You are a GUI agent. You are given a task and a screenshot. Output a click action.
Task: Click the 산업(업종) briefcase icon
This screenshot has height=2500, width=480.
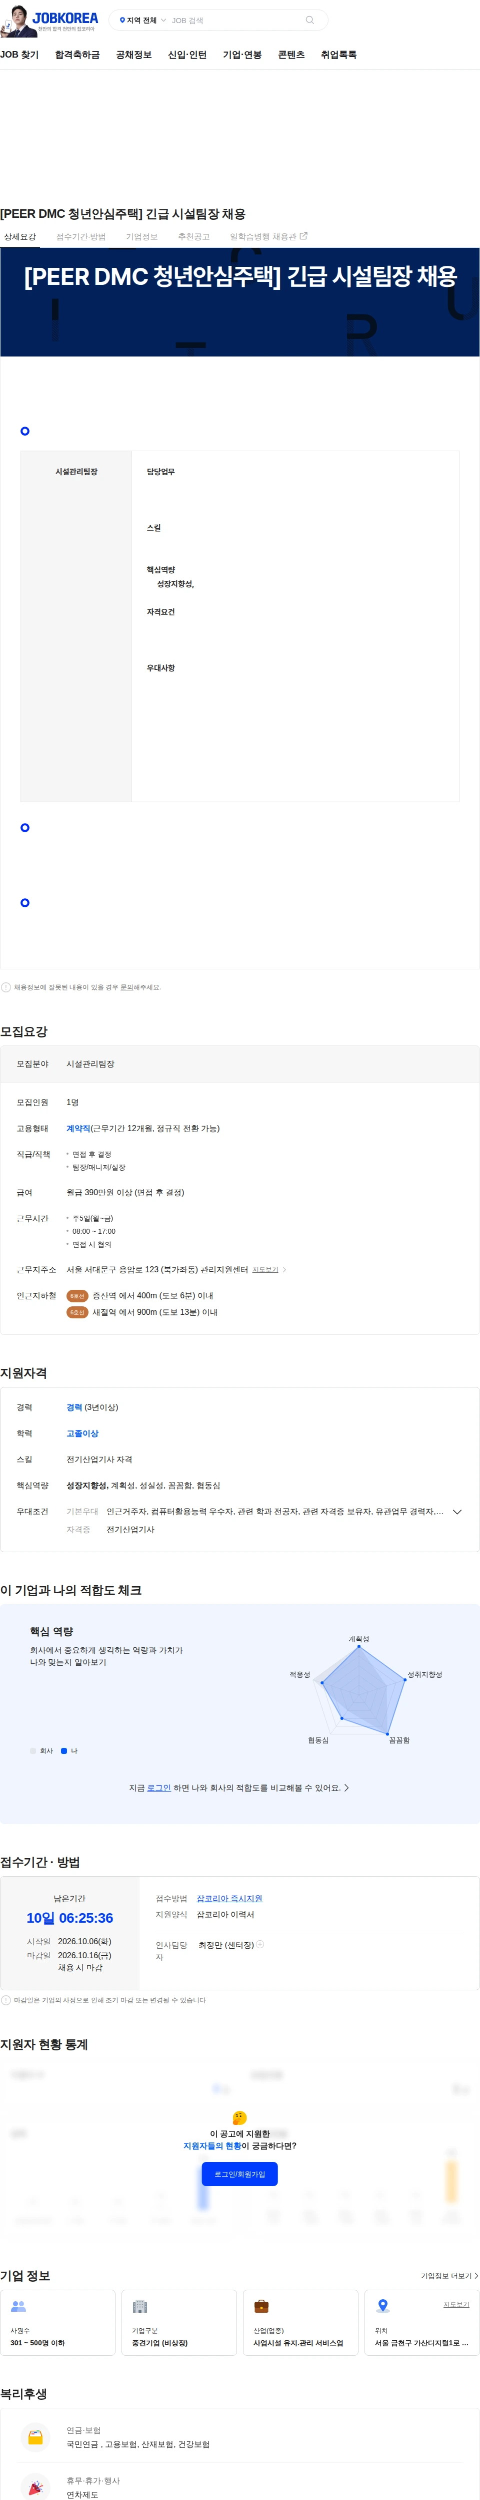261,2306
